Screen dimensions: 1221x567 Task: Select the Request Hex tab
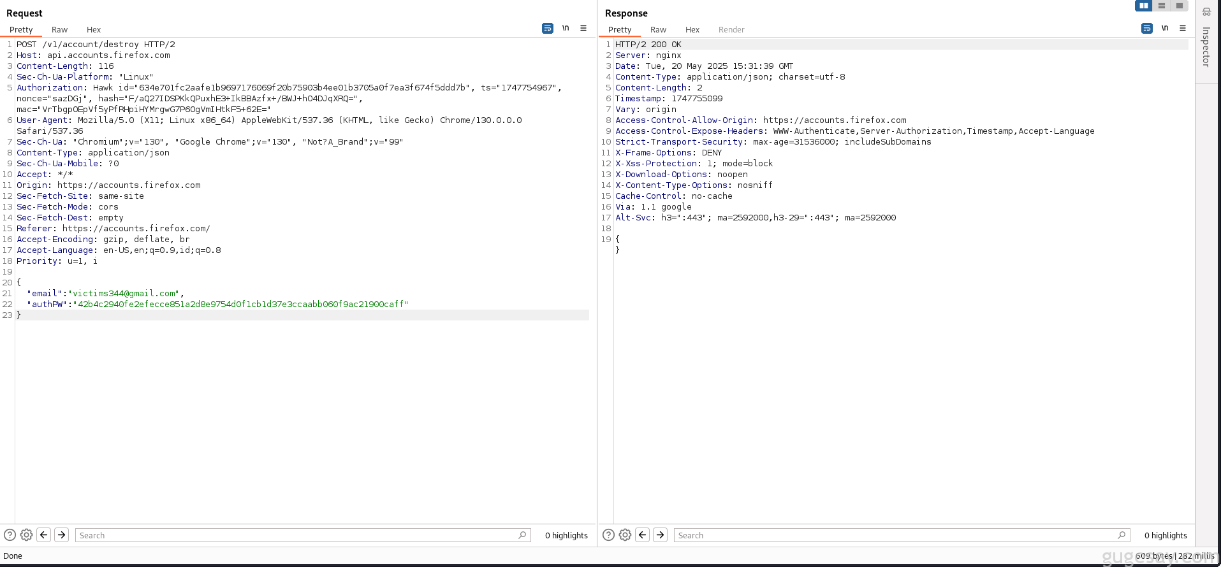tap(94, 29)
